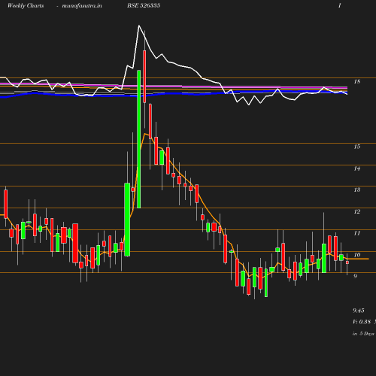Image resolution: width=376 pixels, height=376 pixels.
Task: Click the top peak of the white line
Action: (139, 26)
